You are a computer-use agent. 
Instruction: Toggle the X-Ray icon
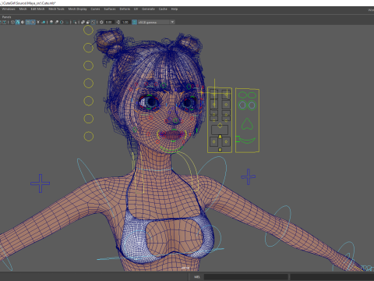click(x=83, y=22)
